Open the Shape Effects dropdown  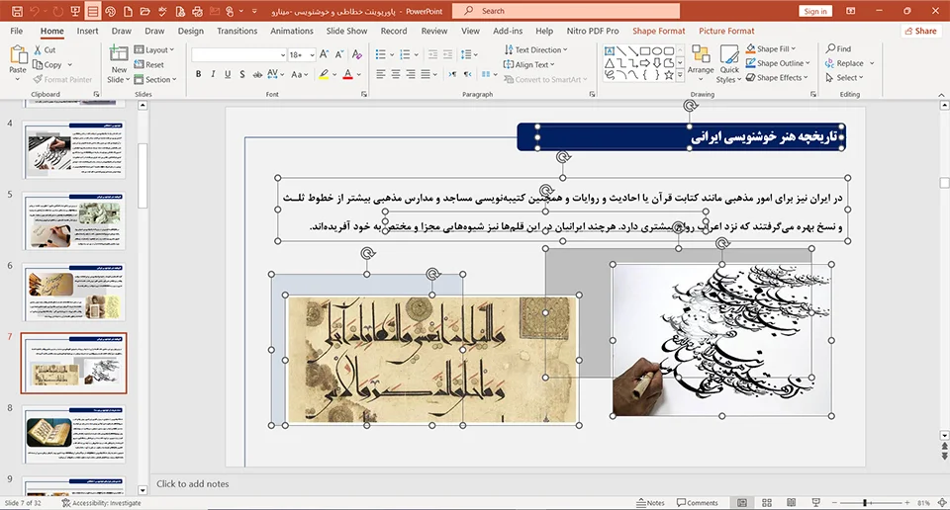tap(778, 77)
